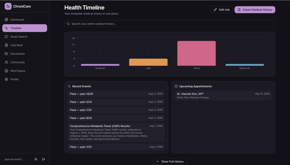
Task: Select Timeline in the sidebar
Action: 24,28
